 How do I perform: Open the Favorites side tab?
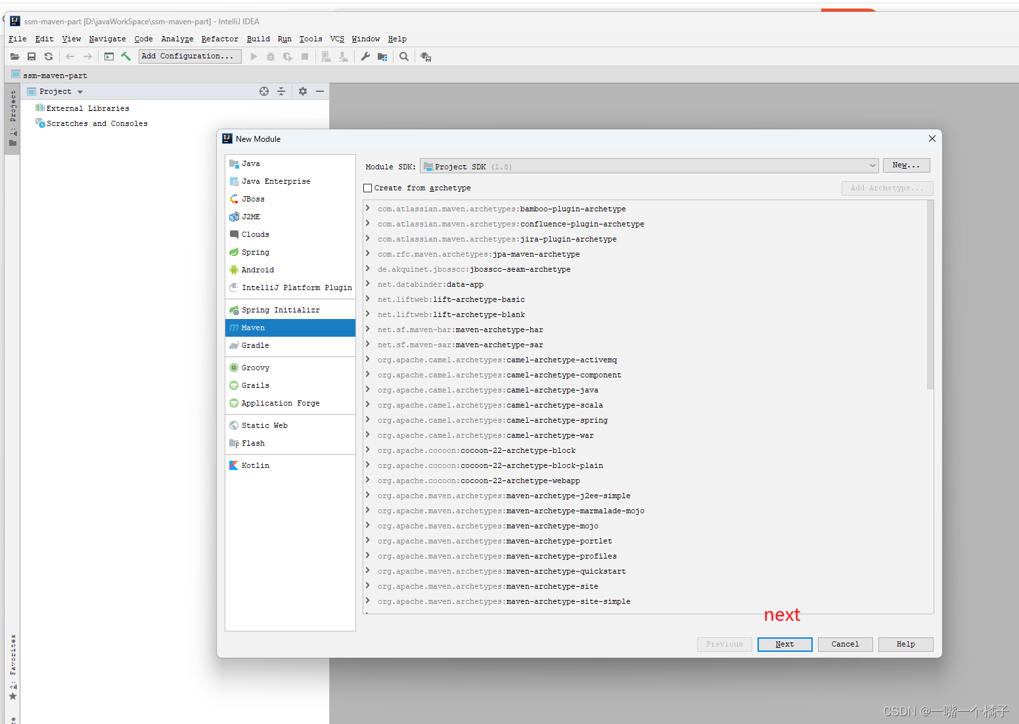12,666
